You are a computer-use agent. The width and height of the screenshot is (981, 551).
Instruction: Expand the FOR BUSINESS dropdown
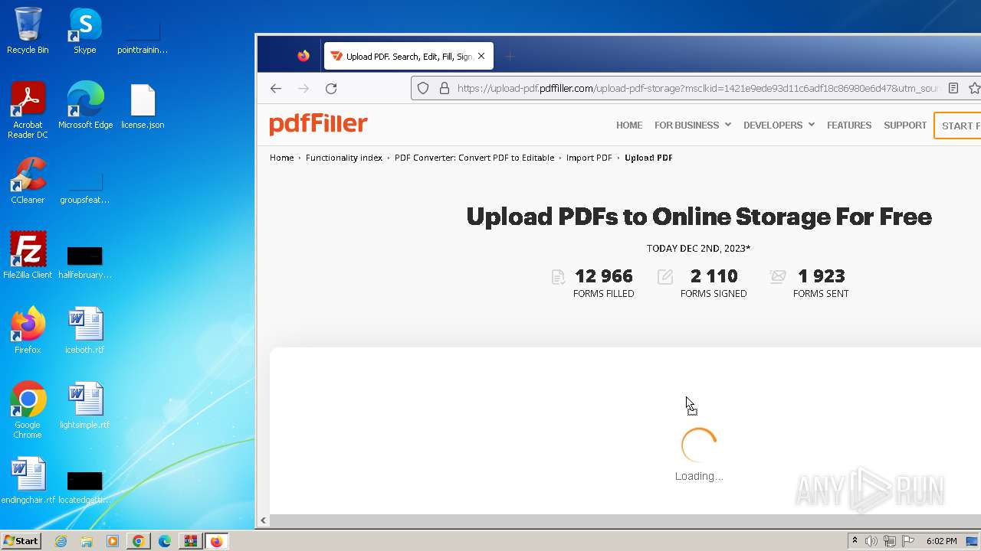point(693,126)
